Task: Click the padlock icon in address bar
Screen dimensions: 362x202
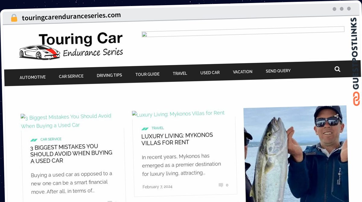Action: point(14,18)
